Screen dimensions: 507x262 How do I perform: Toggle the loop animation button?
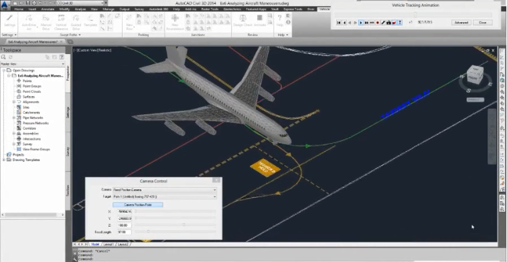(372, 23)
